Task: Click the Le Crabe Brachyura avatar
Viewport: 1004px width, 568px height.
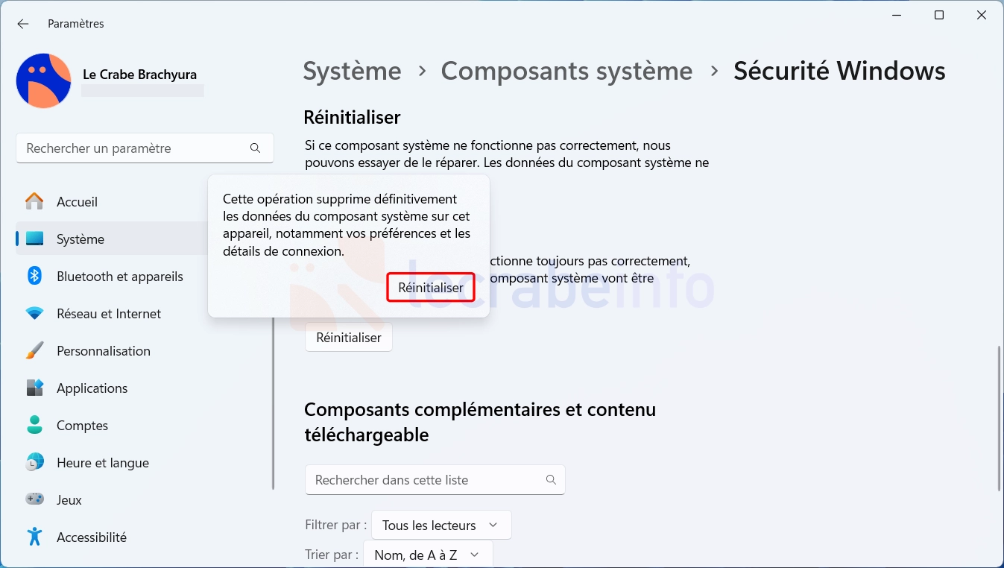Action: click(43, 81)
